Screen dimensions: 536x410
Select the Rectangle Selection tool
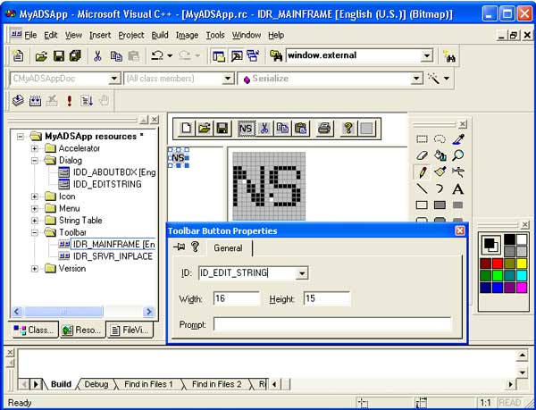tap(423, 139)
